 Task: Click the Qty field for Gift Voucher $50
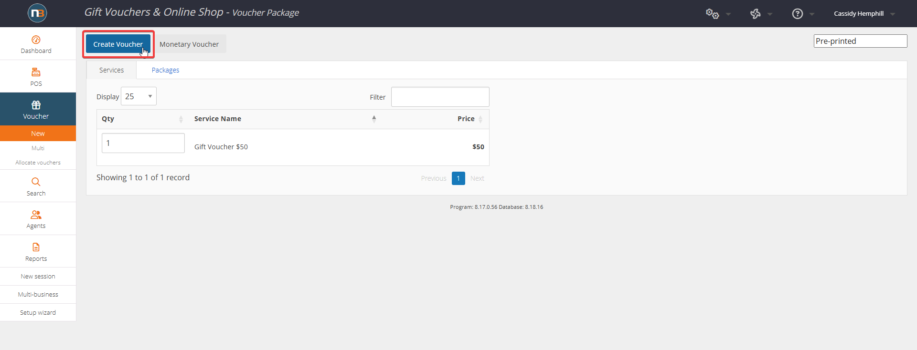point(143,143)
